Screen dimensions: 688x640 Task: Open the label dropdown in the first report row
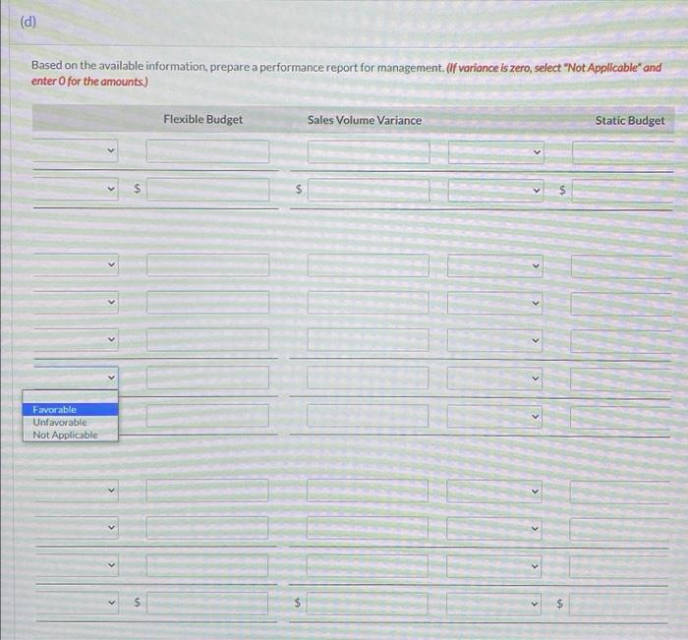tap(76, 150)
